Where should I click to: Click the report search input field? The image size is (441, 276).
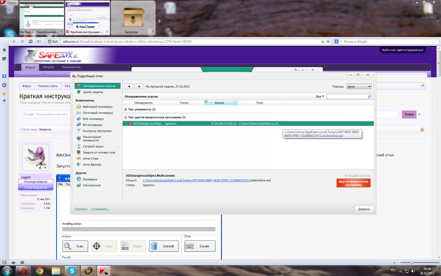[x=347, y=96]
